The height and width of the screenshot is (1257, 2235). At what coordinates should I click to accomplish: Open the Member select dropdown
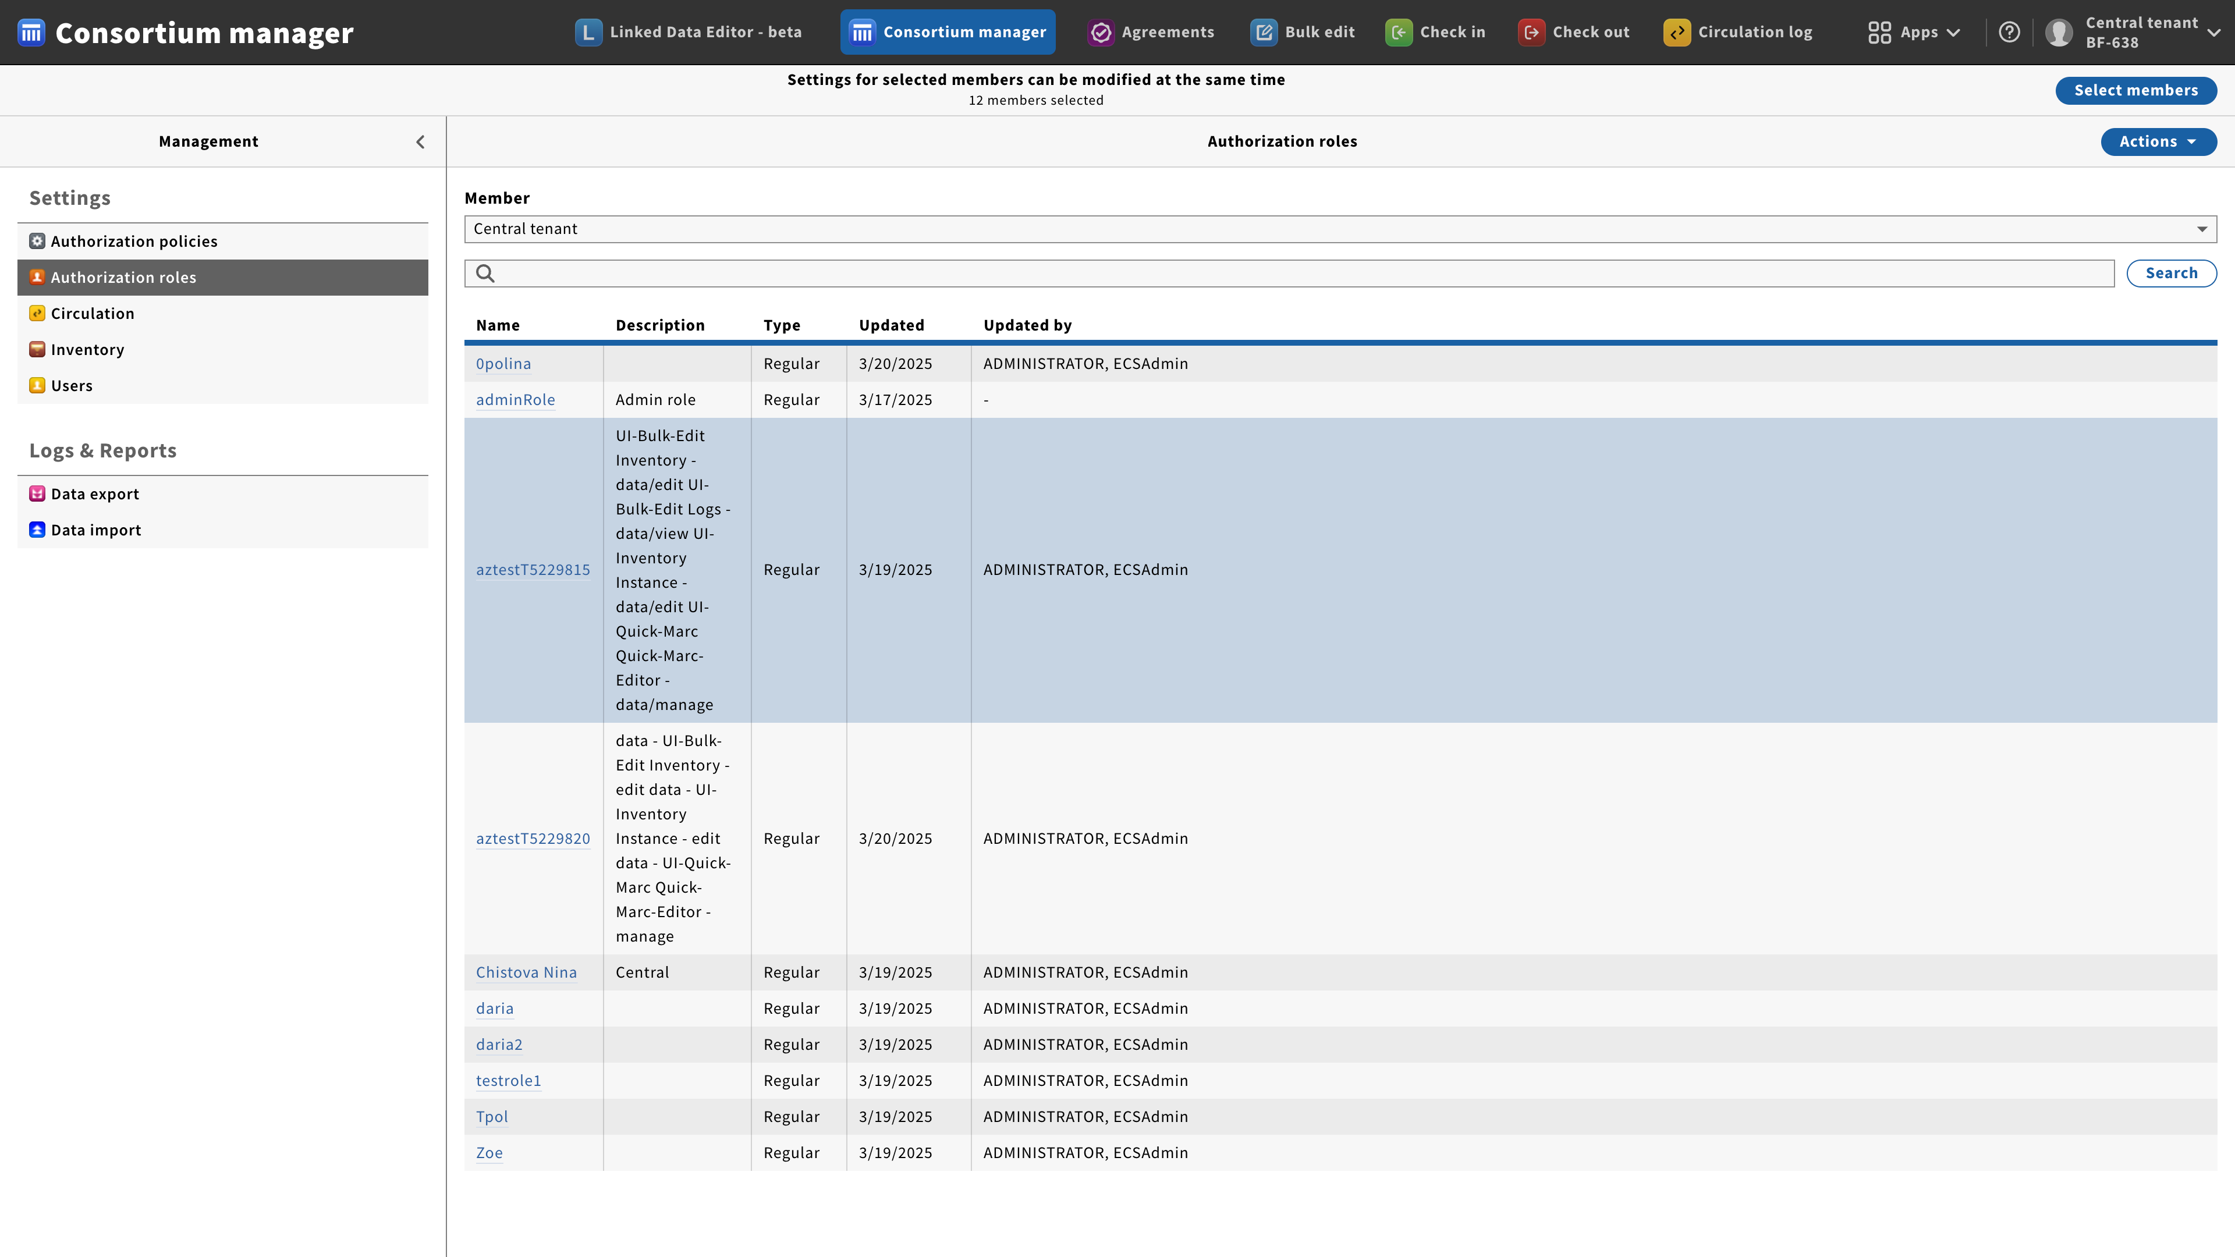pyautogui.click(x=1340, y=229)
